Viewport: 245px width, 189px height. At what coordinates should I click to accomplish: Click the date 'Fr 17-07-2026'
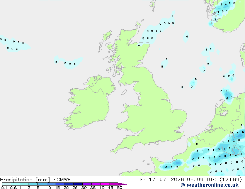coord(162,180)
